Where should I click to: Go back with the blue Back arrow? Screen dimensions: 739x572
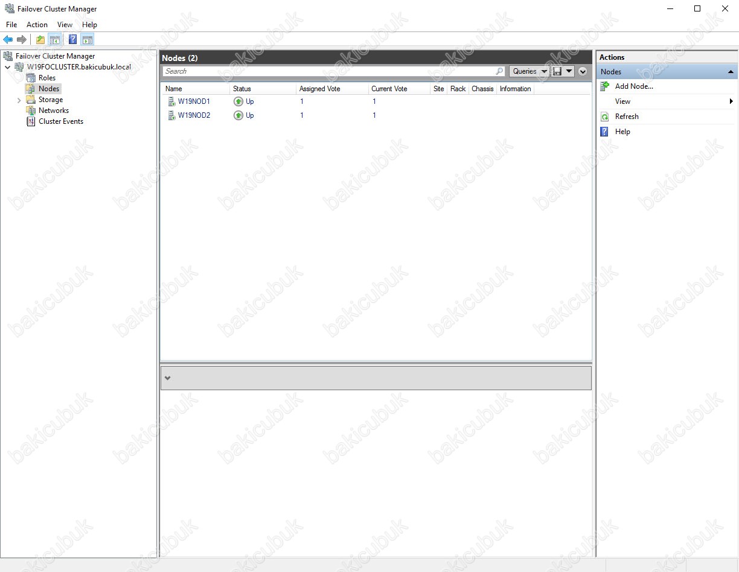[8, 40]
